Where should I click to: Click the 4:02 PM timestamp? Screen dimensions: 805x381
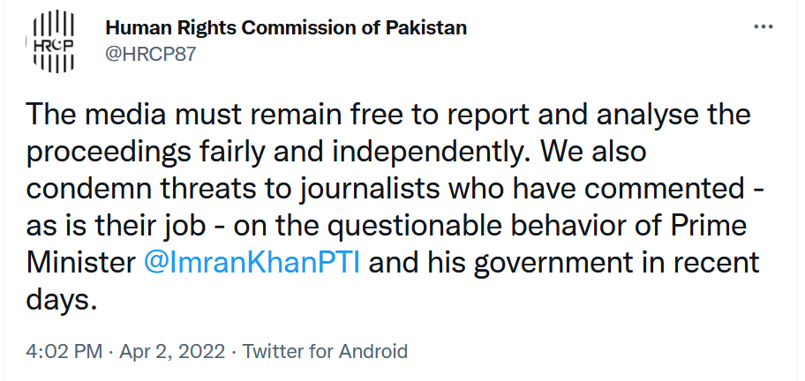click(x=64, y=352)
